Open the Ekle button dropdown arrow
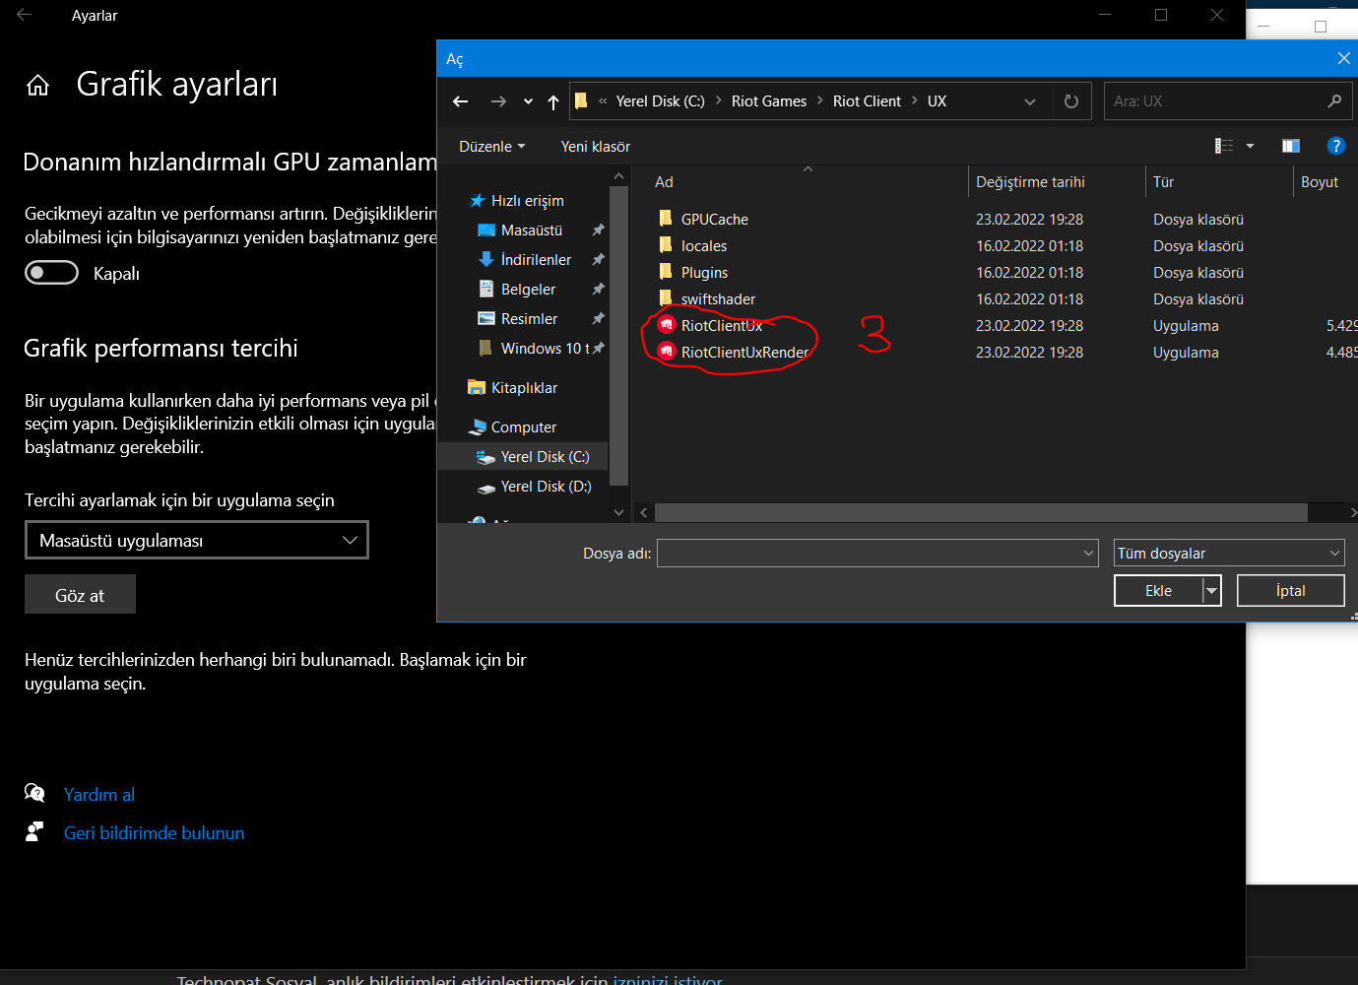The image size is (1358, 985). click(1212, 591)
